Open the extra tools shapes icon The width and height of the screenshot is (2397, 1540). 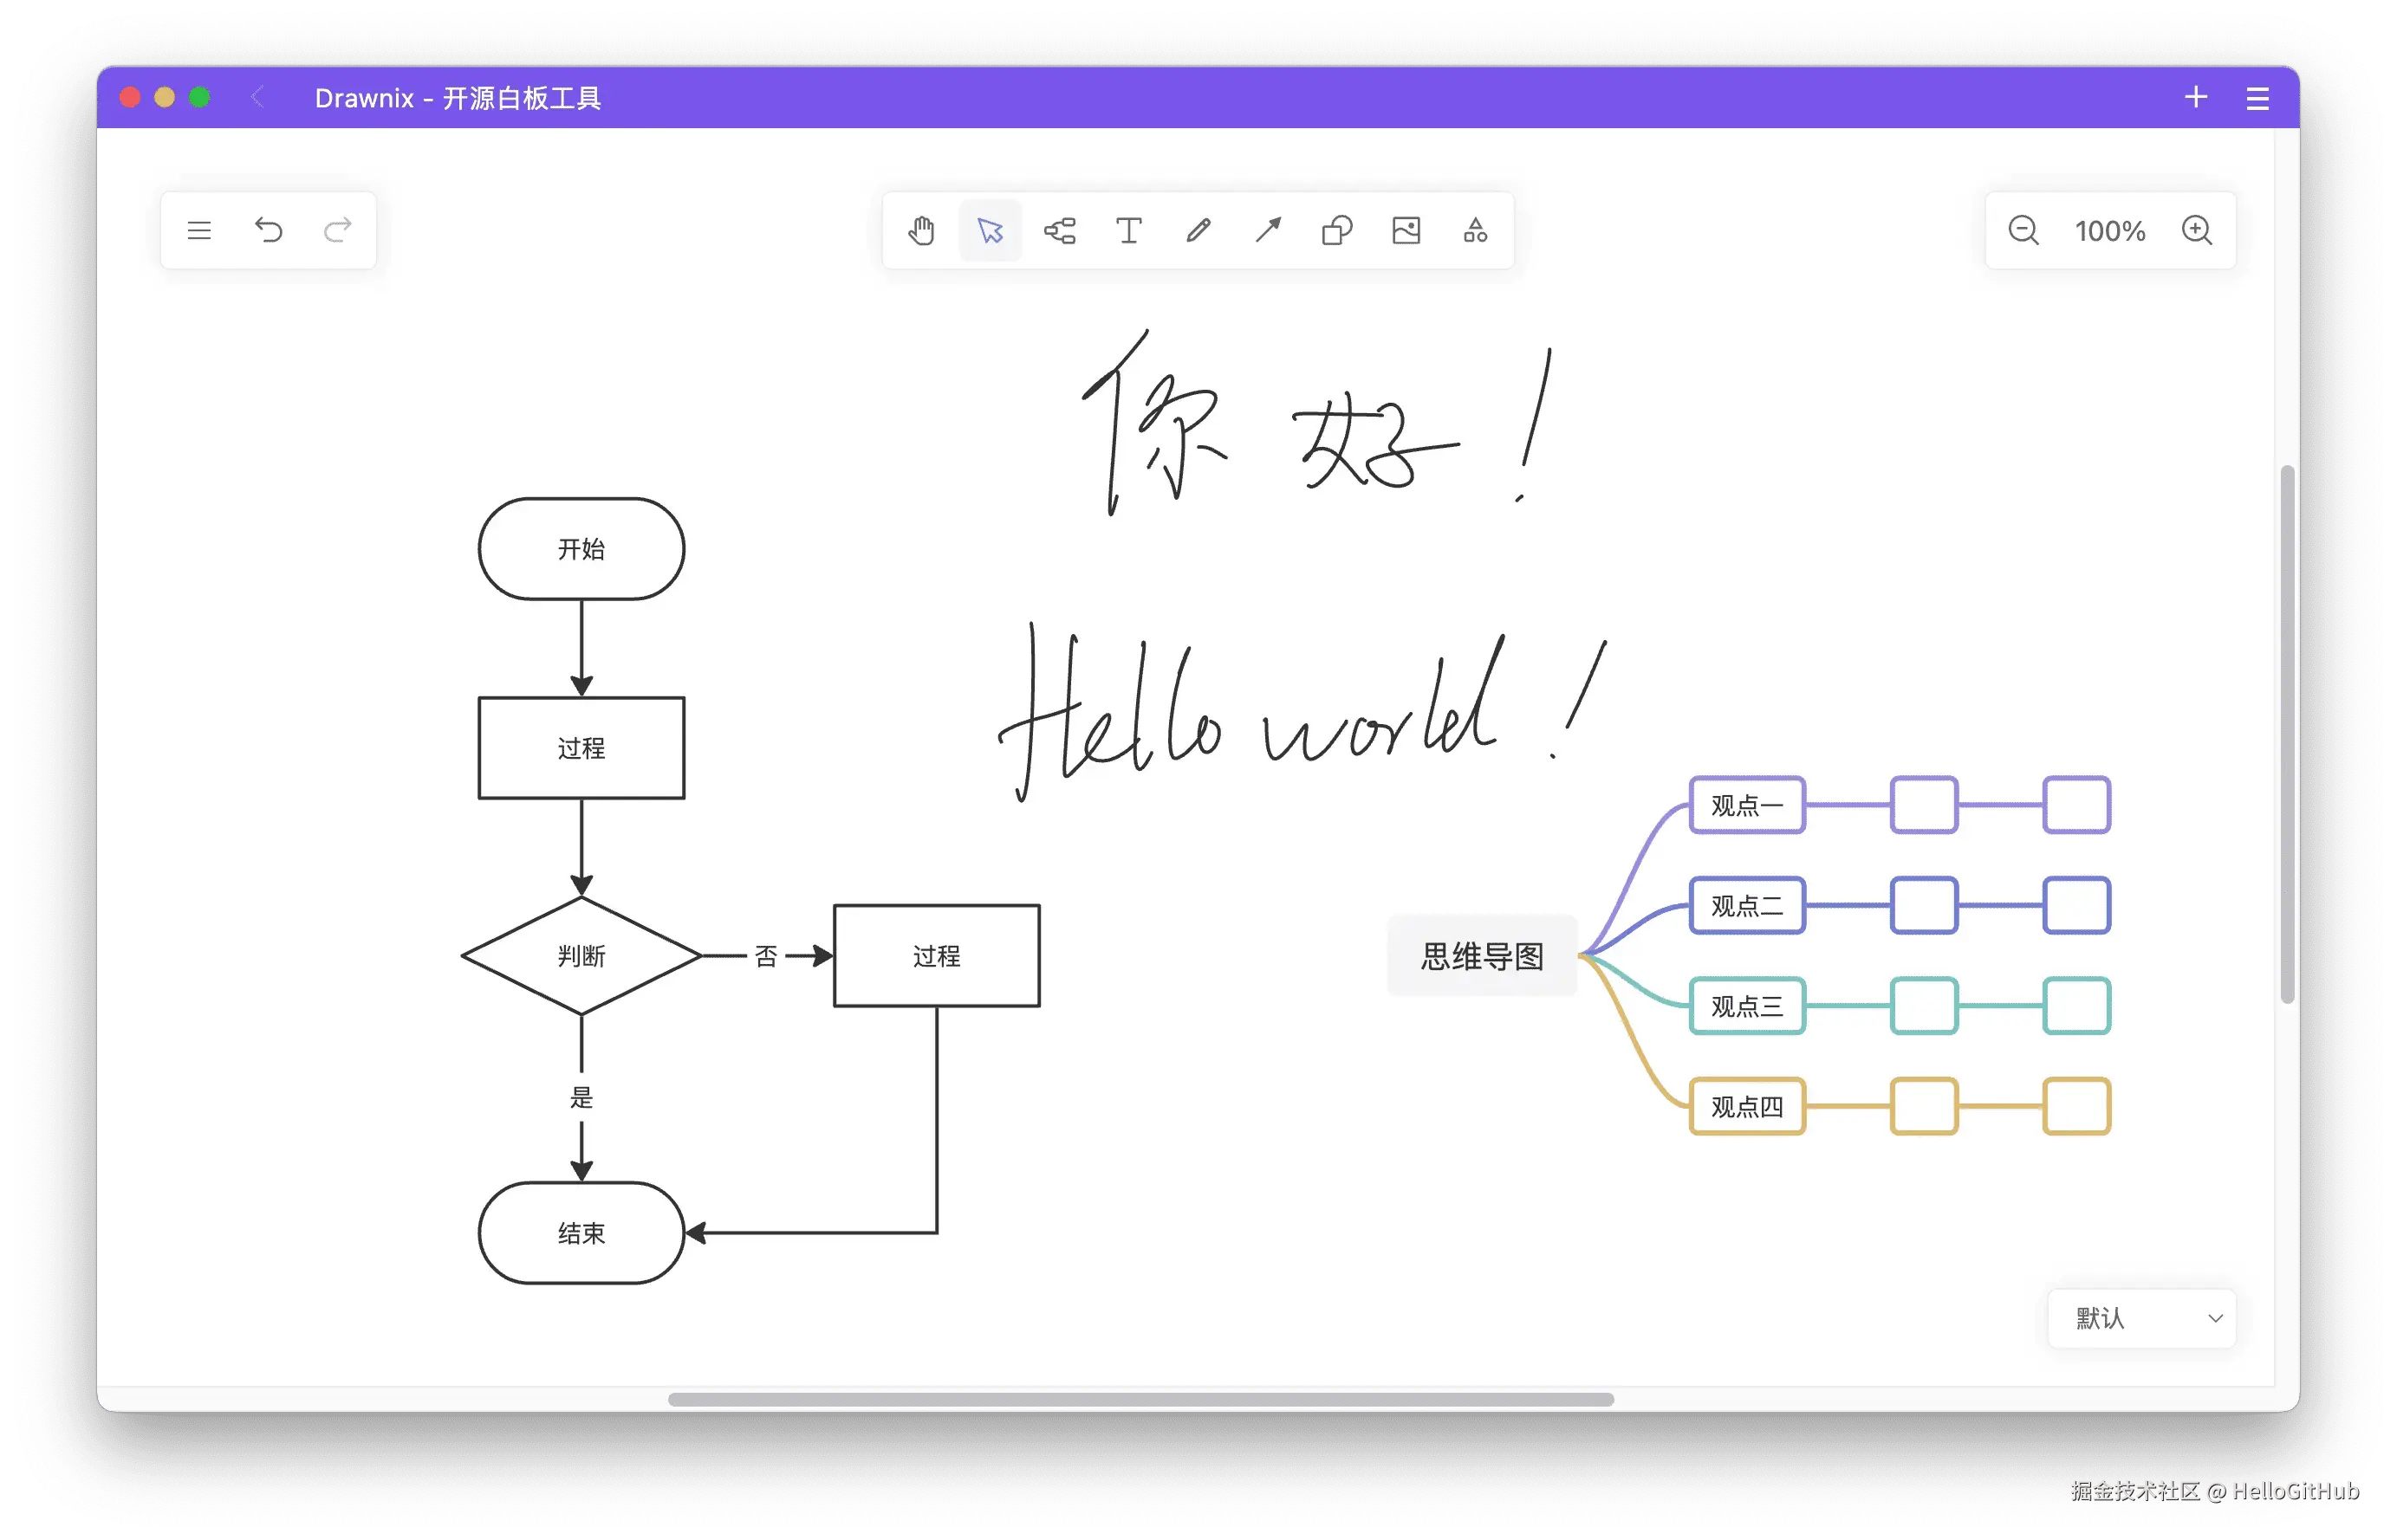point(1475,231)
